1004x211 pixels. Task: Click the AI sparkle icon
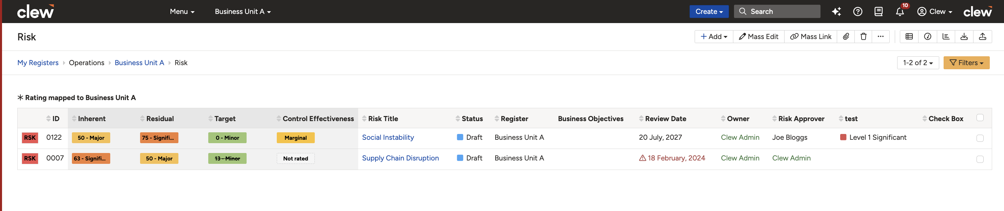pyautogui.click(x=836, y=12)
